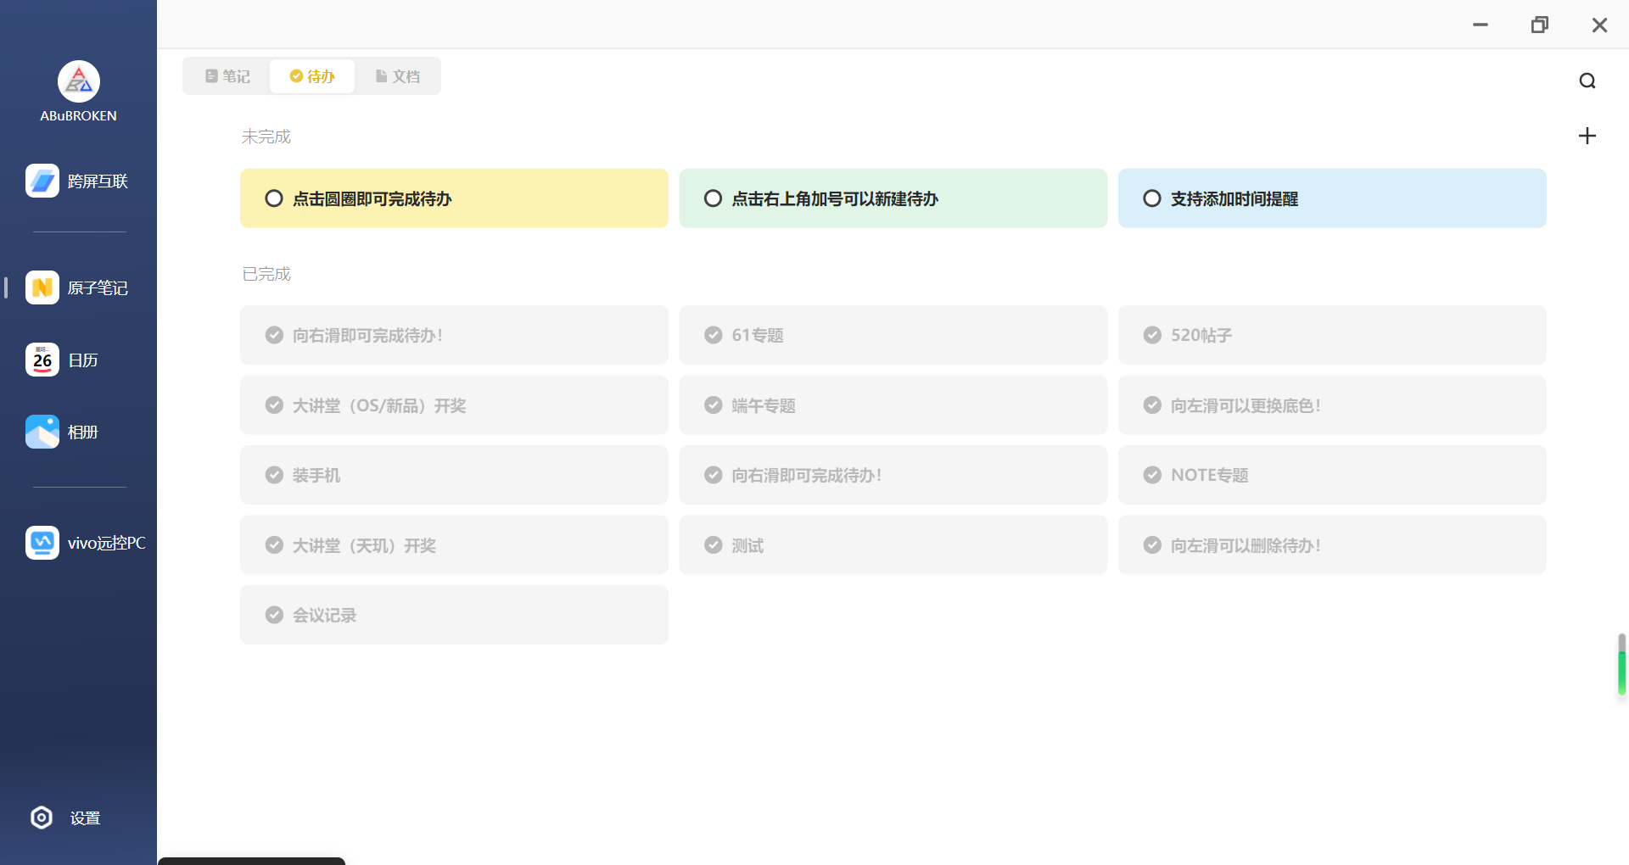This screenshot has height=865, width=1629.
Task: Select 大讲堂（天玑）开奖 text
Action: click(365, 545)
